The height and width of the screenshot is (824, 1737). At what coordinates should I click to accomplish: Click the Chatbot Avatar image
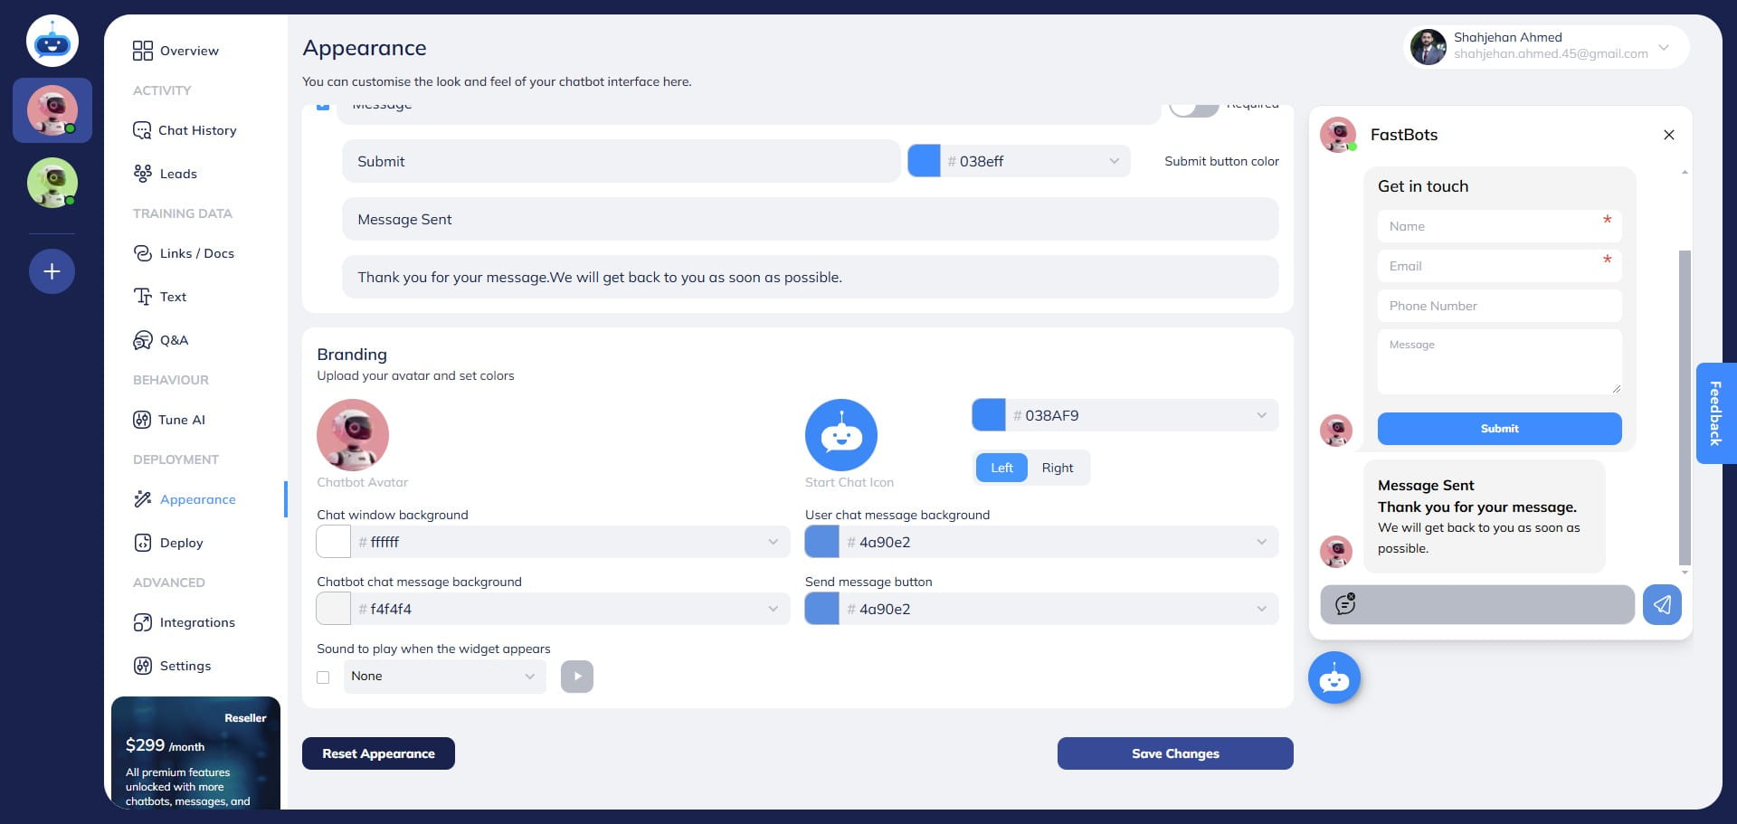point(353,435)
